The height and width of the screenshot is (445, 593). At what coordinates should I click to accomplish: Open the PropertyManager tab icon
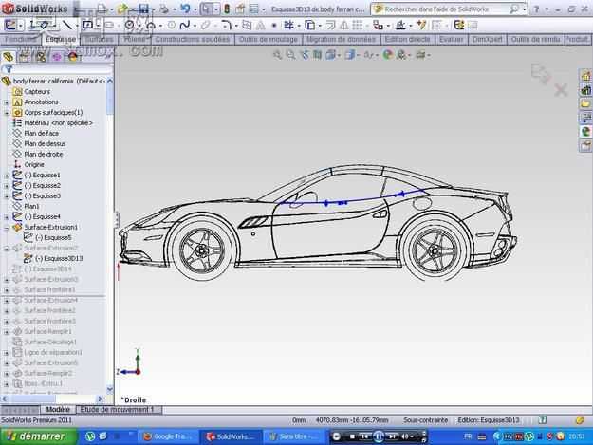coord(25,57)
